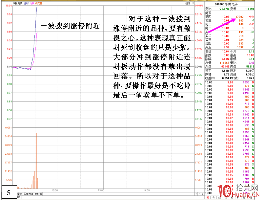Image resolution: width=264 pixels, height=201 pixels.
Task: Click the 10:00 9.88 2492 B trade
Action: pyautogui.click(x=230, y=93)
